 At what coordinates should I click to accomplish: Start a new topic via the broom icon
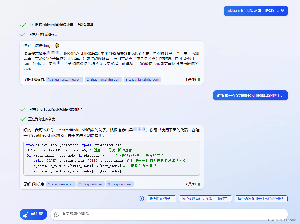(25, 214)
